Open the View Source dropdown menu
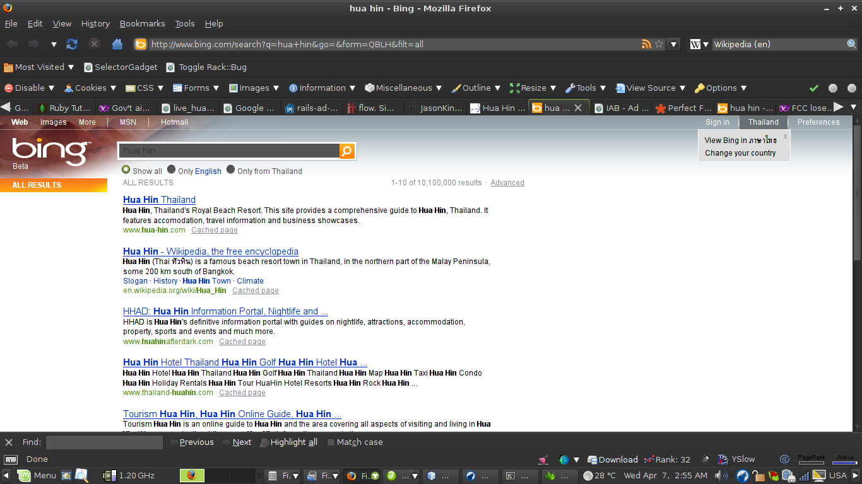 click(651, 88)
